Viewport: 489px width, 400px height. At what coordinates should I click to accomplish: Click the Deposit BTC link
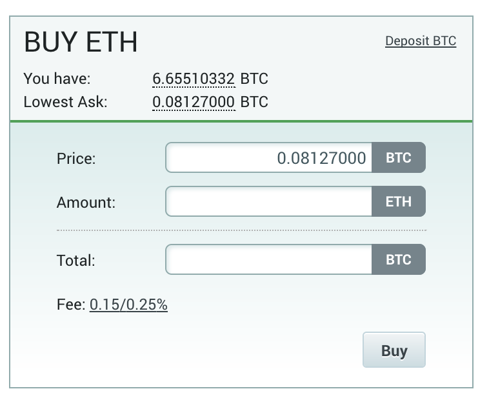421,41
